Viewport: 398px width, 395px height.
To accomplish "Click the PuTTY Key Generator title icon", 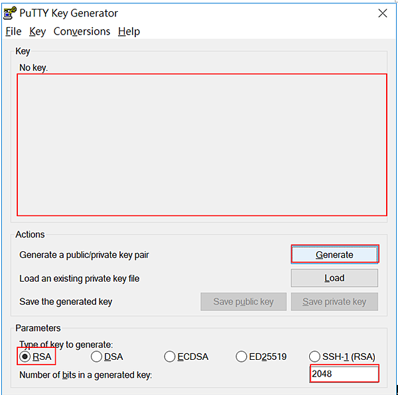I will [10, 13].
